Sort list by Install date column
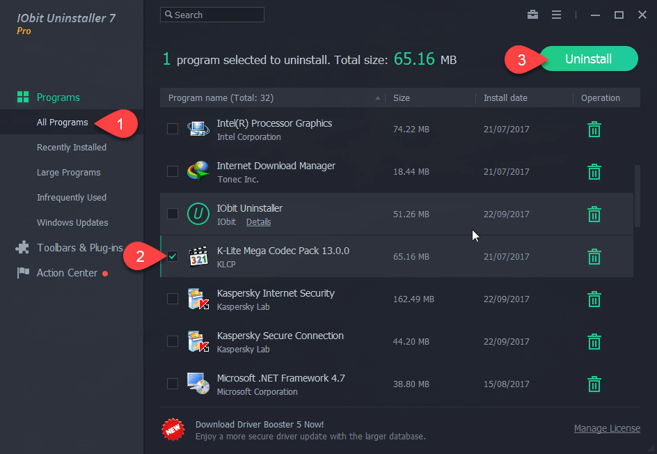The width and height of the screenshot is (657, 454). [524, 98]
